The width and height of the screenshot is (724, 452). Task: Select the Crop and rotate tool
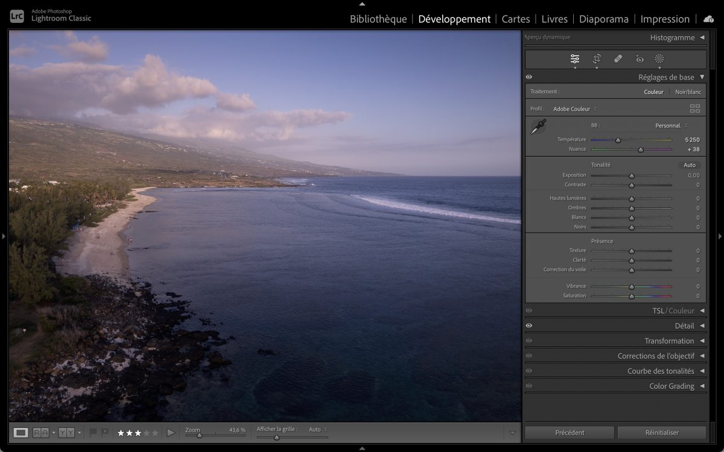597,58
